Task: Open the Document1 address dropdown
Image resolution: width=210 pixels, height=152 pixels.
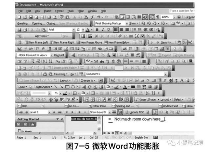Action: point(165,74)
